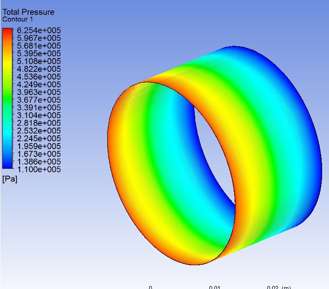
Task: Select legend value 1.386e+005
Action: [39, 162]
